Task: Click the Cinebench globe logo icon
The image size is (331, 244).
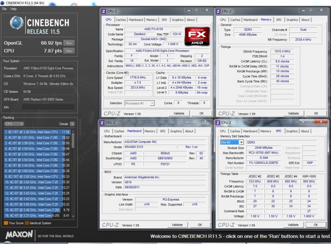Action: click(x=17, y=23)
